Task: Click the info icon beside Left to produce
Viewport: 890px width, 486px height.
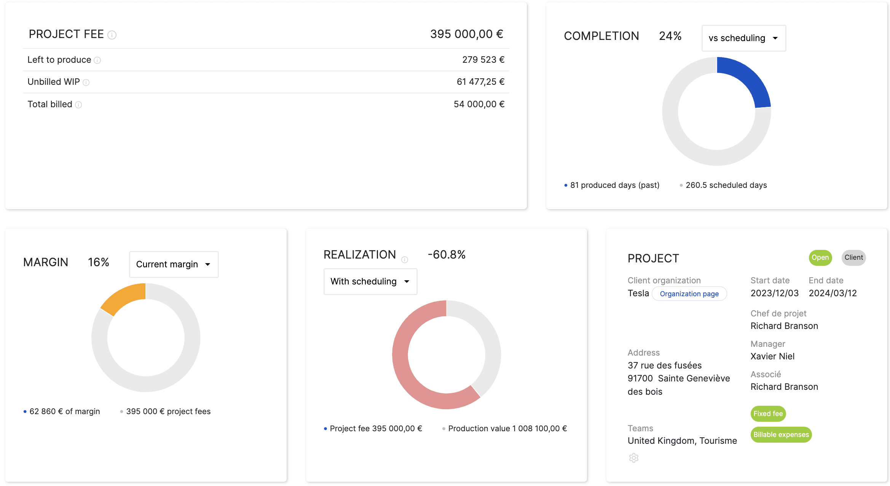Action: [97, 60]
